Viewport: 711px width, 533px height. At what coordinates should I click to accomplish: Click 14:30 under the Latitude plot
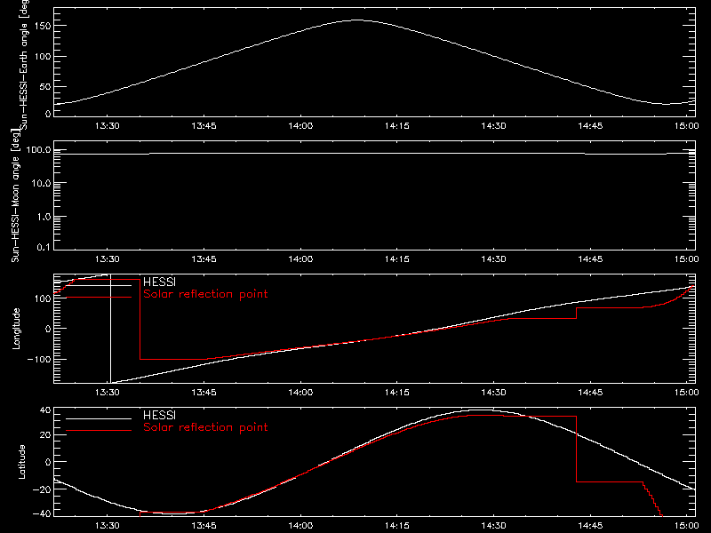(493, 526)
